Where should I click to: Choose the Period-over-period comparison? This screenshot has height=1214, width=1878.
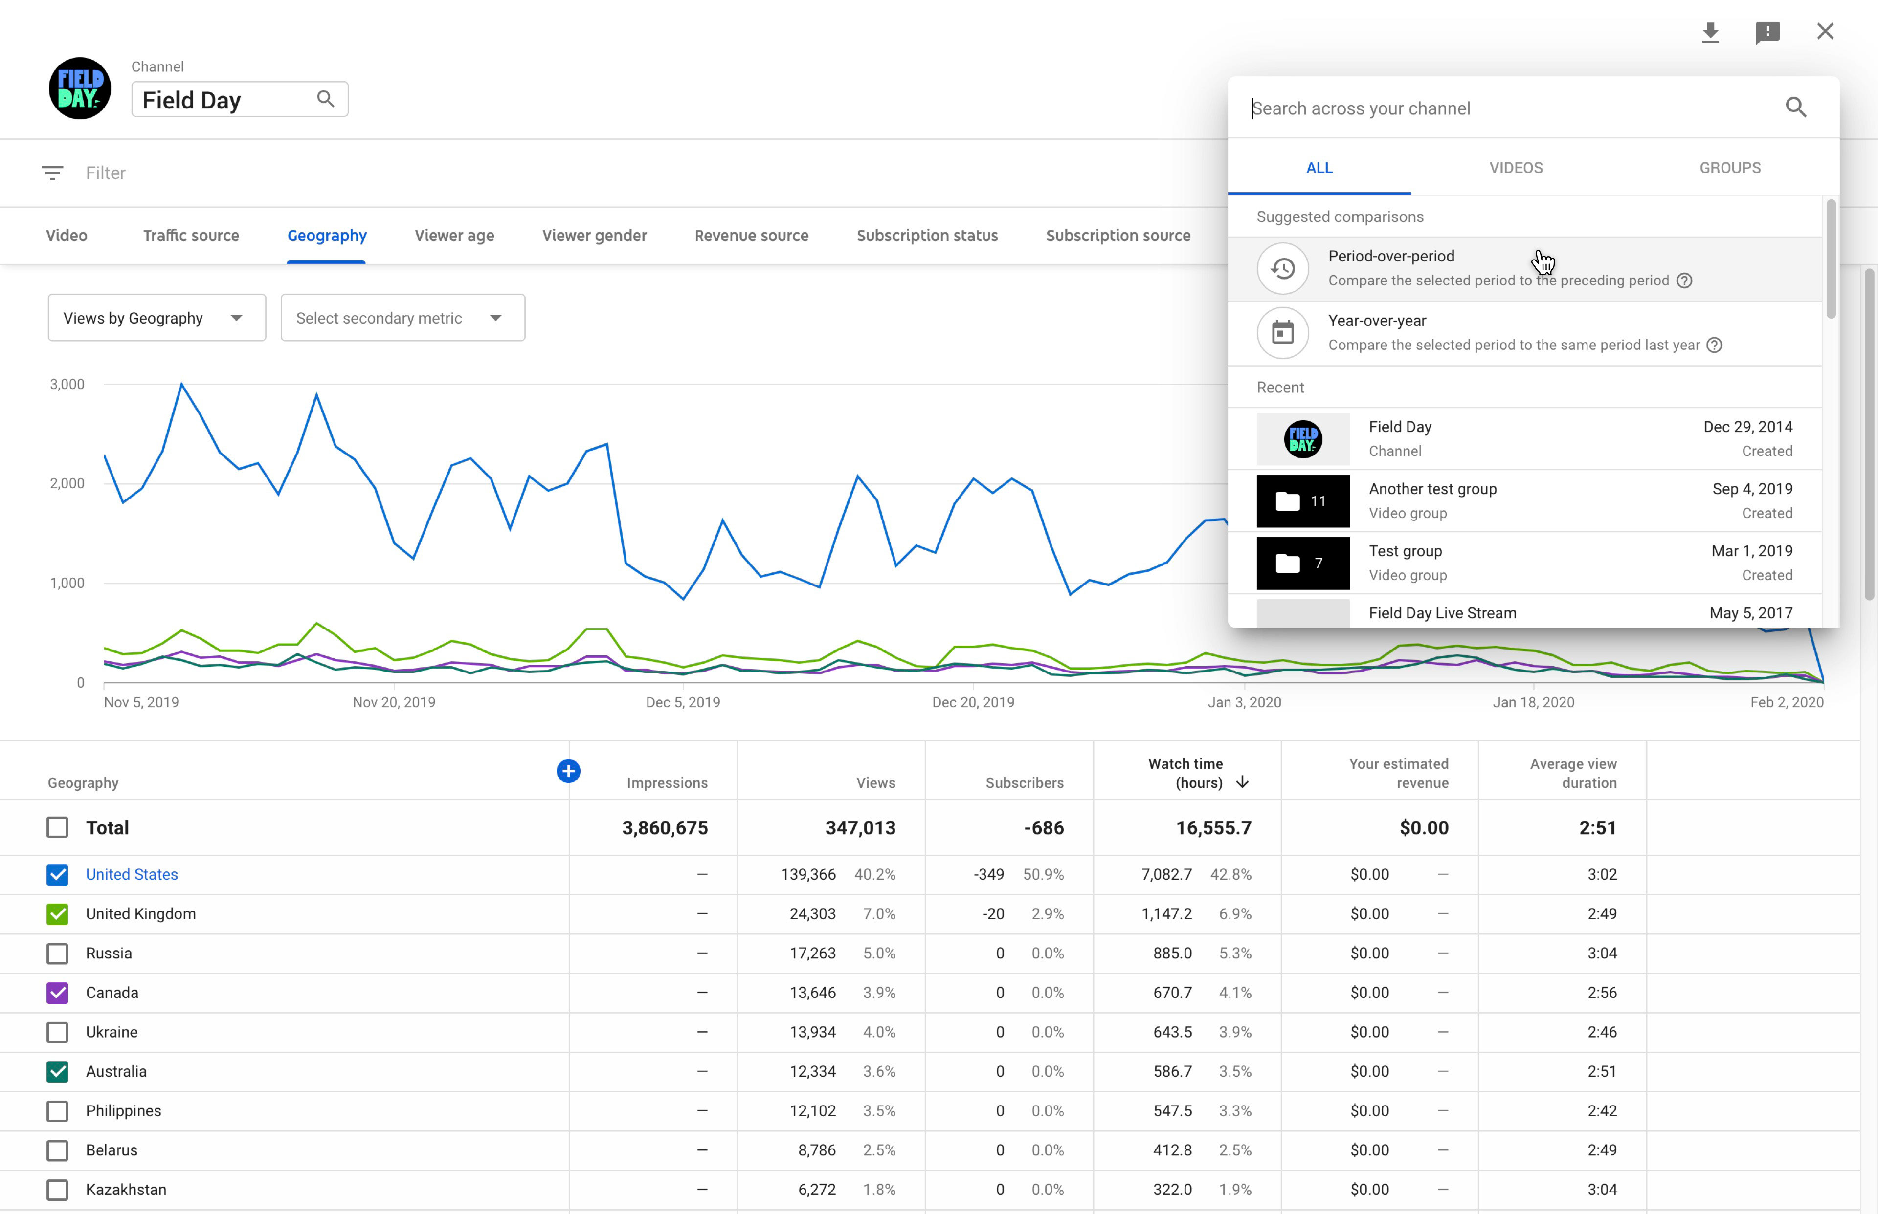1524,269
